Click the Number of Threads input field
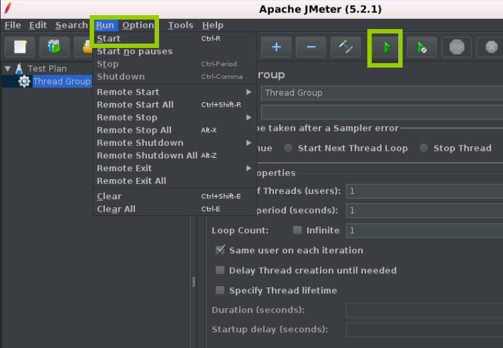Screen dimensions: 503x348 click(424, 191)
